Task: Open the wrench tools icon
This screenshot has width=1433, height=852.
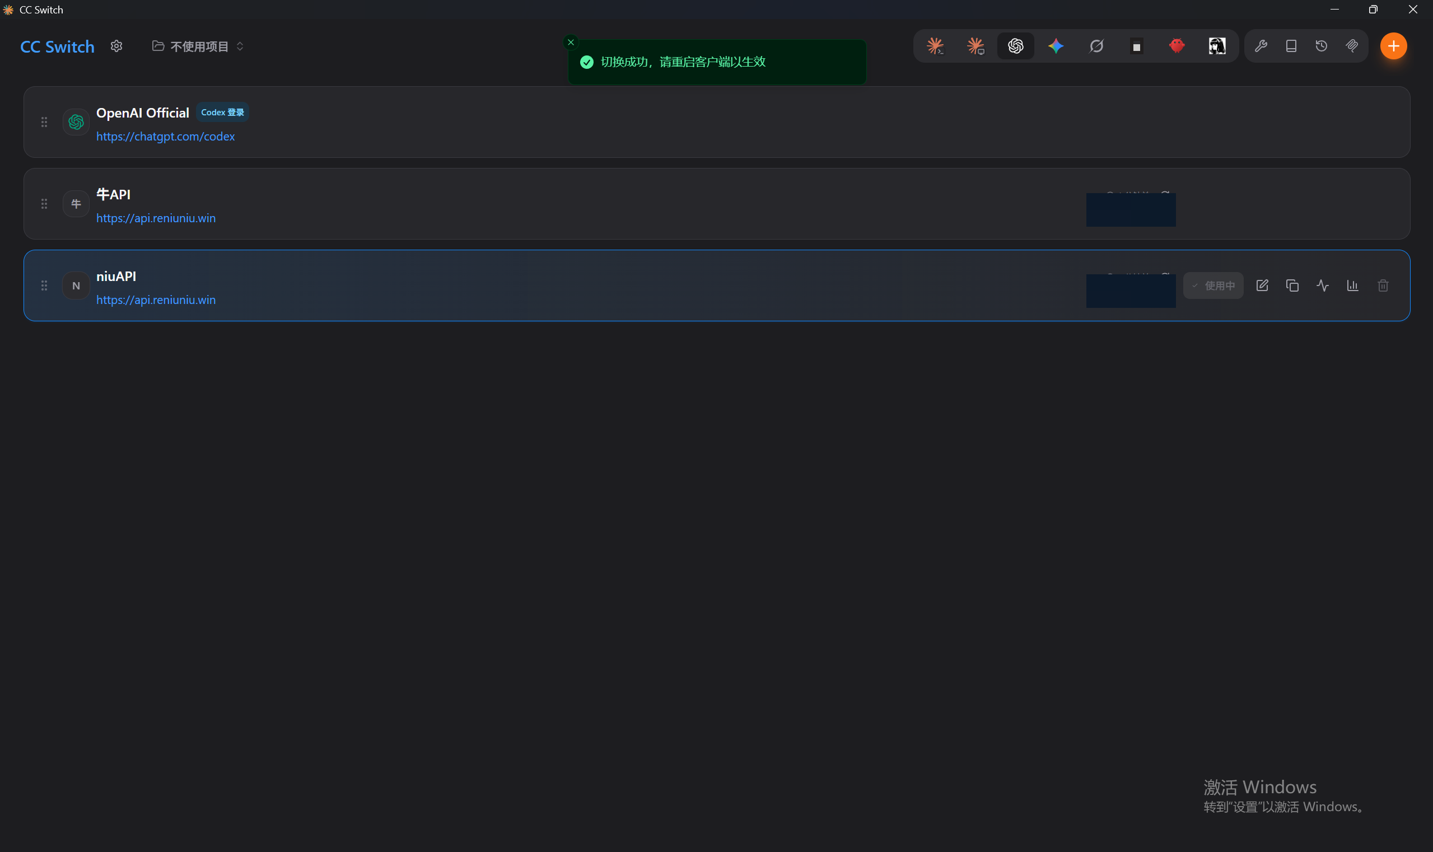Action: pos(1261,46)
